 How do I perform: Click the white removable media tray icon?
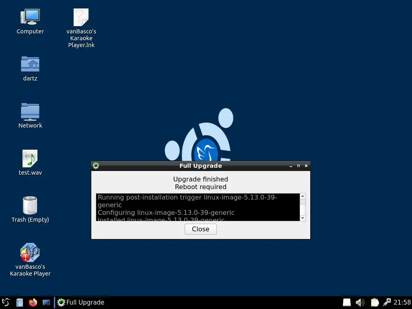[x=346, y=303]
